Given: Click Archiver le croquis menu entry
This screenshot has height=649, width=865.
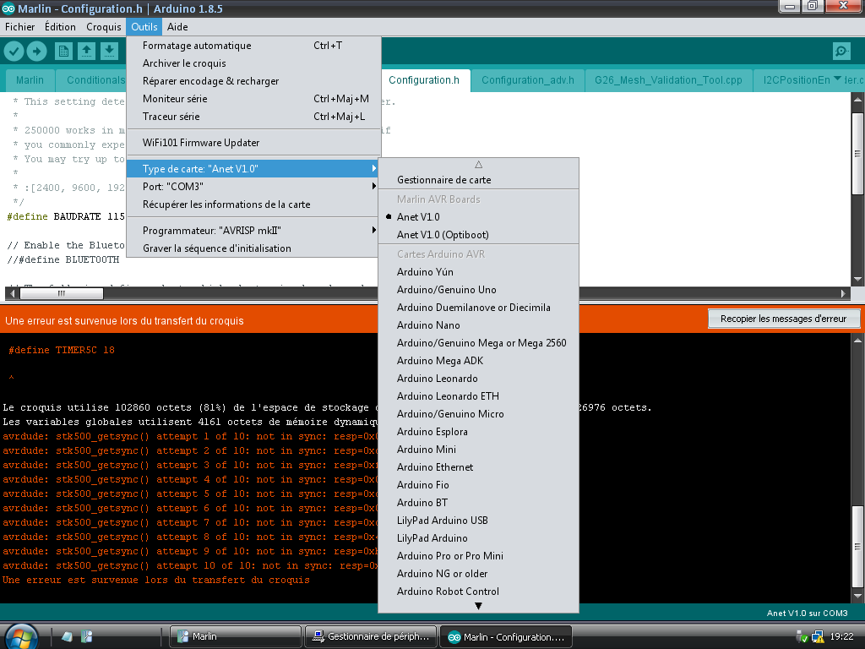Looking at the screenshot, I should pyautogui.click(x=253, y=63).
